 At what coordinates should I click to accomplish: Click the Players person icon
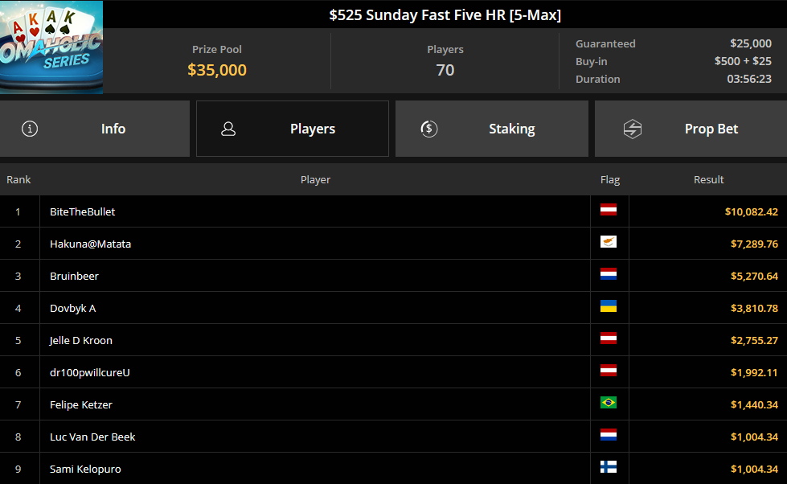[228, 129]
